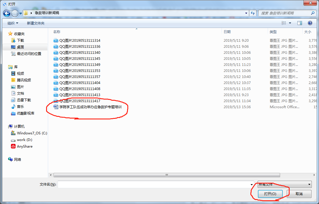Screen dimensions: 319x204
Task: Expand the 所有文件 file type dropdown
Action: pyautogui.click(x=309, y=184)
